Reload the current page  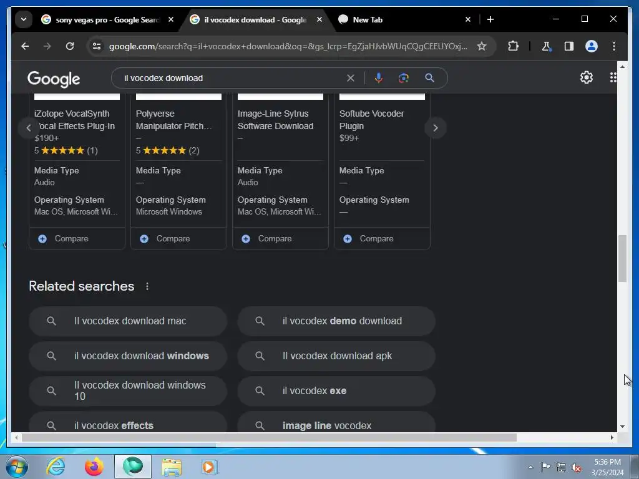click(x=70, y=46)
